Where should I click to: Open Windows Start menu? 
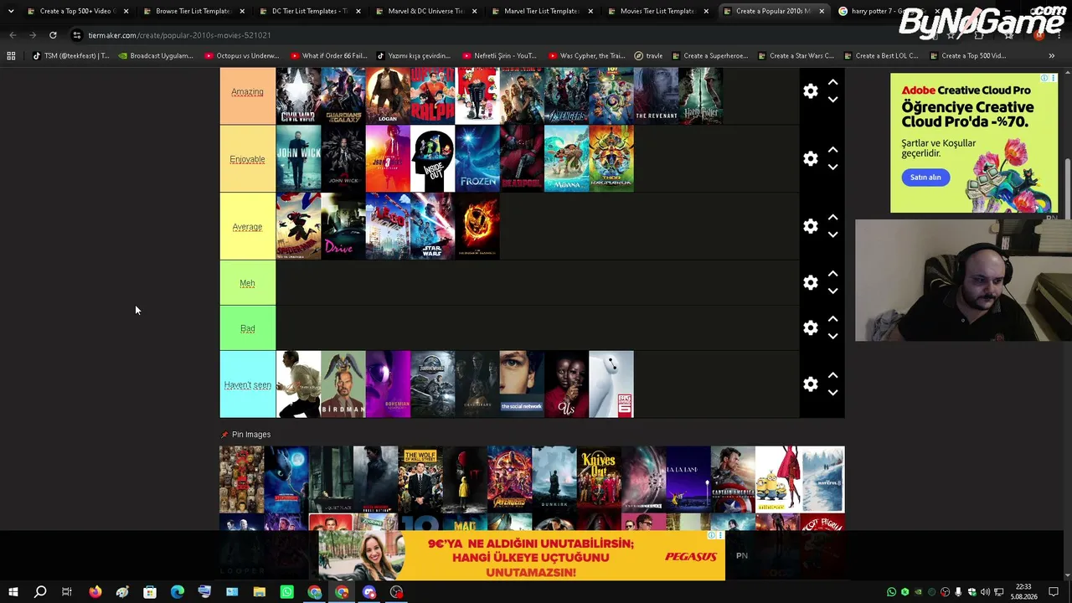pyautogui.click(x=13, y=592)
